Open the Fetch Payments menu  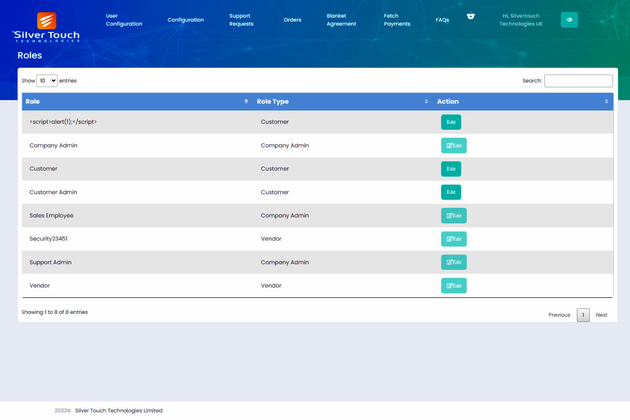point(397,20)
